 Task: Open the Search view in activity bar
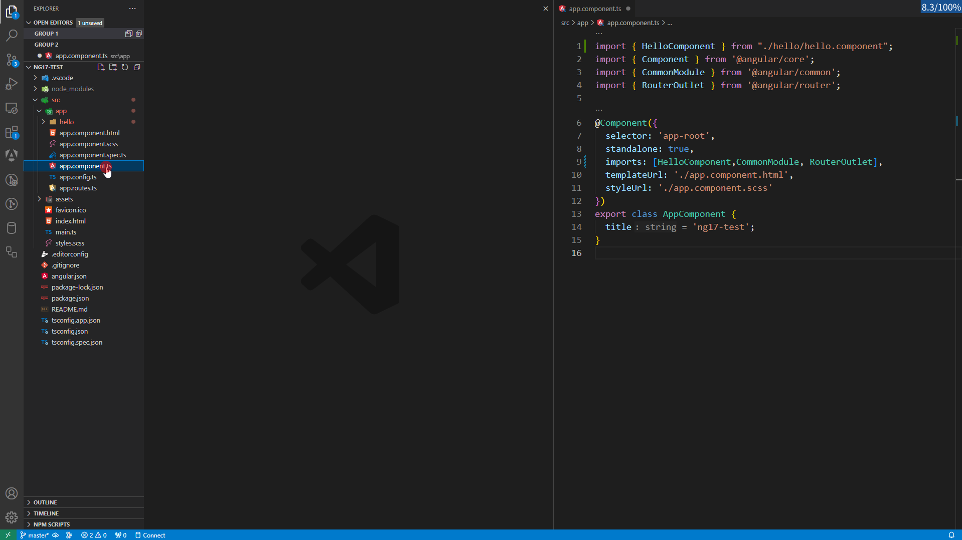point(12,36)
